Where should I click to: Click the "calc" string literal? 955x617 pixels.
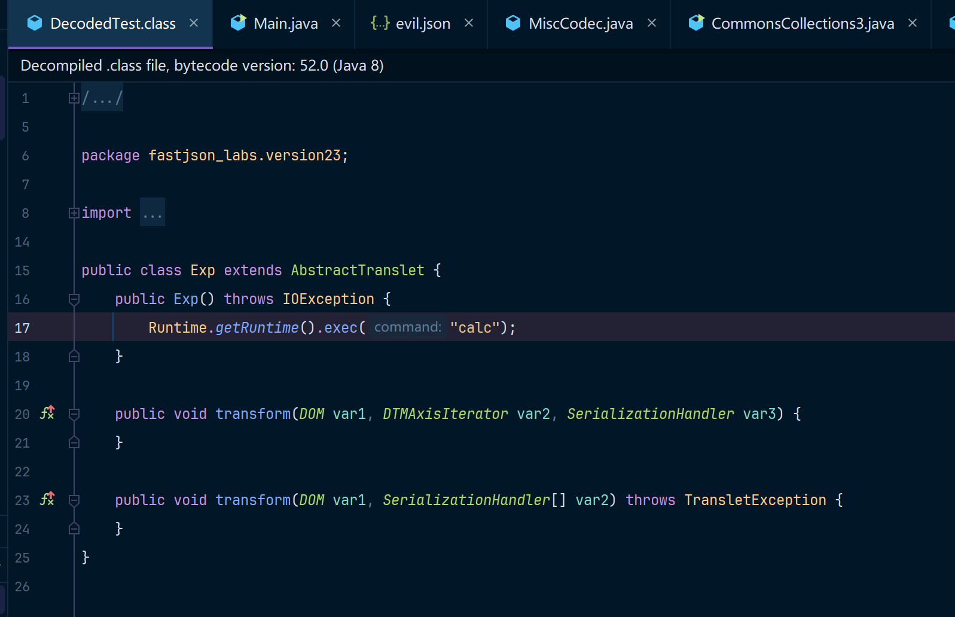click(x=475, y=328)
